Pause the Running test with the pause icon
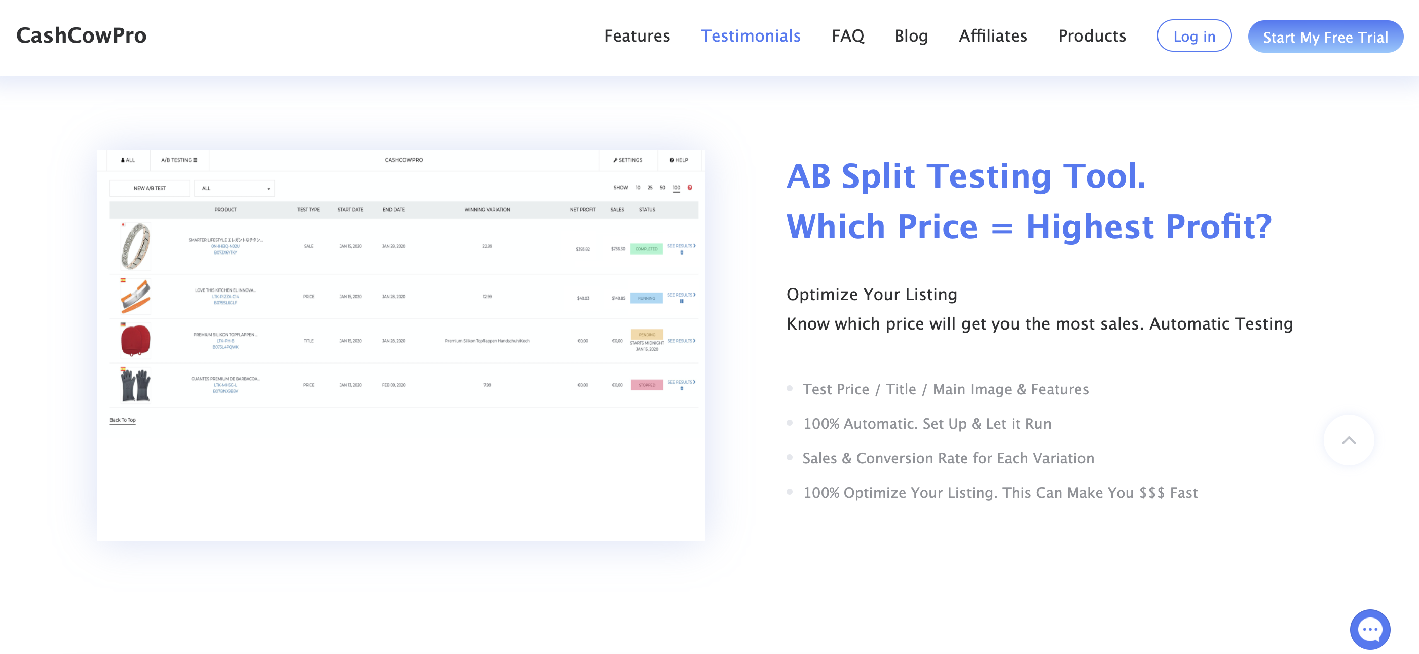Image resolution: width=1419 pixels, height=654 pixels. 682,301
